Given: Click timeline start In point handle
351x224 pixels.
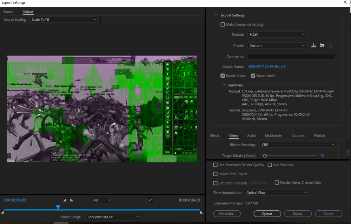Looking at the screenshot, I should [x=2, y=212].
